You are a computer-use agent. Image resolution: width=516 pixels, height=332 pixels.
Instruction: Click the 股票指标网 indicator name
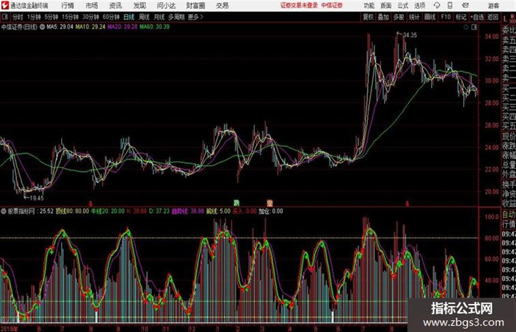pyautogui.click(x=21, y=211)
